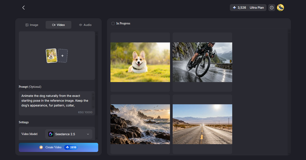Image resolution: width=306 pixels, height=160 pixels.
Task: Click the uploaded corgi reference image
Action: click(51, 56)
